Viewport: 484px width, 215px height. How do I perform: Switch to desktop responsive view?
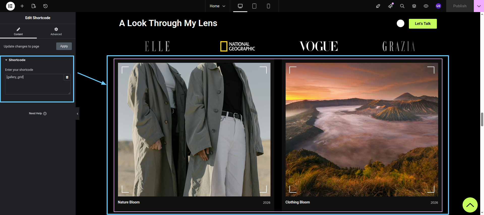[240, 6]
